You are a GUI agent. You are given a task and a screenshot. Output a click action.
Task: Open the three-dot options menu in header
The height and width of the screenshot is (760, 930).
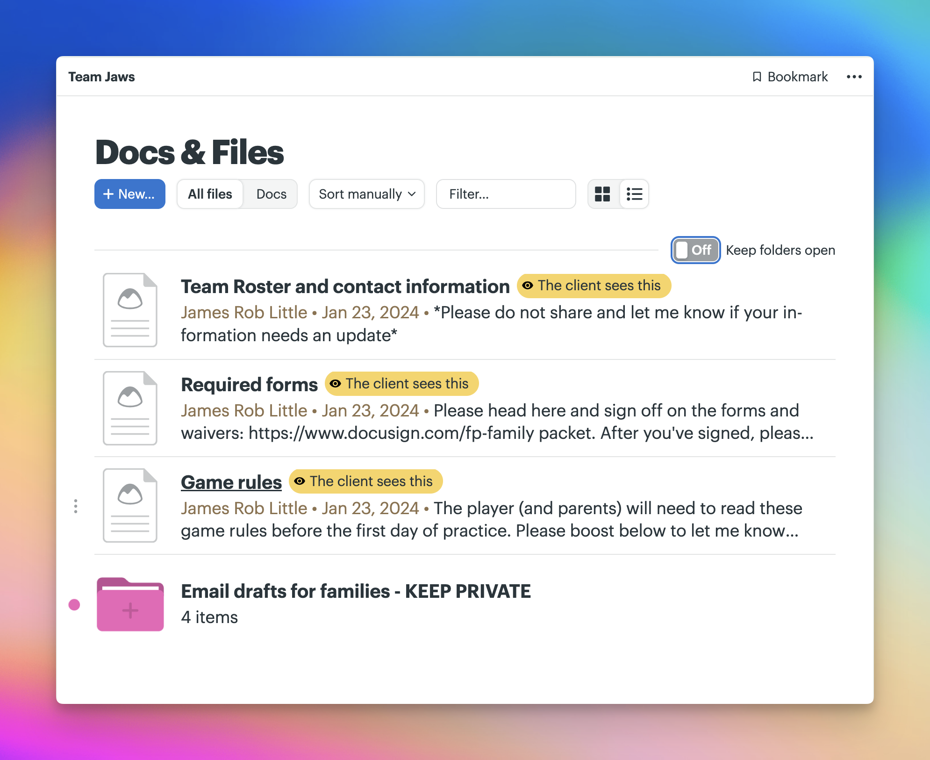(854, 77)
